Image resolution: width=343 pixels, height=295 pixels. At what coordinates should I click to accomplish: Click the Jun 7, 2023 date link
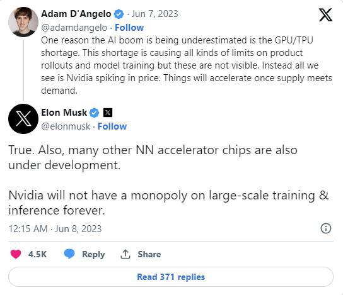(x=154, y=14)
